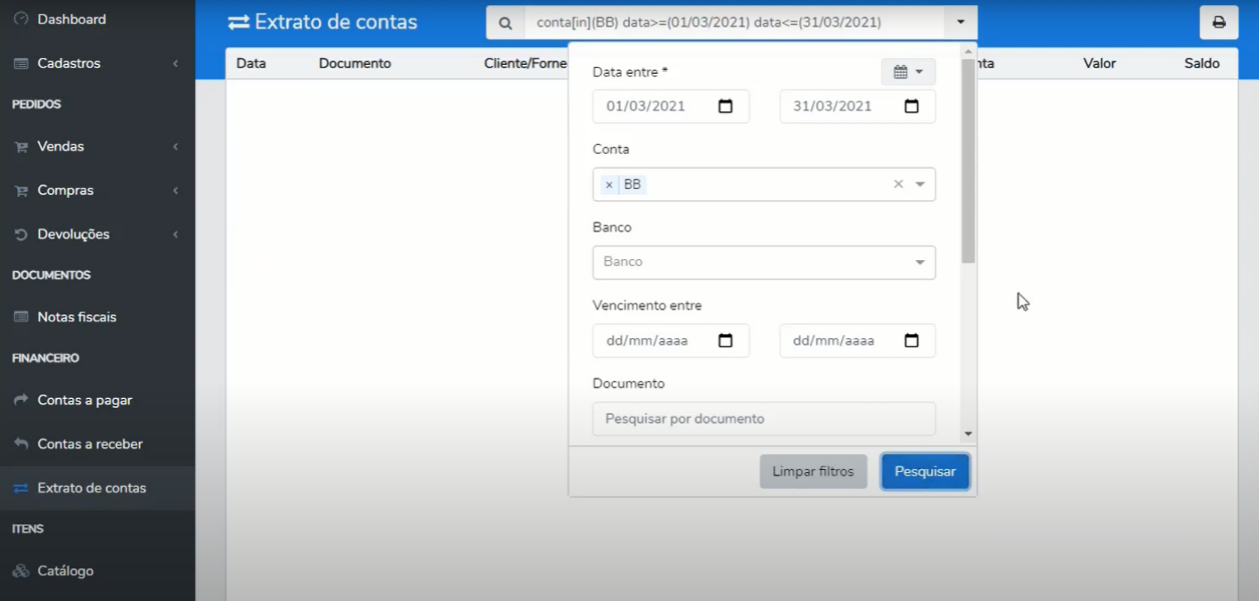
Task: Open the date range presets calendar dropdown
Action: (x=908, y=72)
